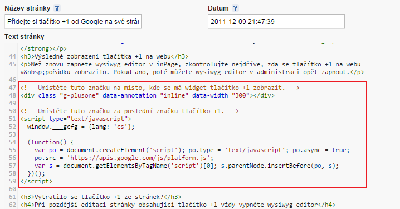Place cursor on })(); line
400x209 pixels.
36,173
